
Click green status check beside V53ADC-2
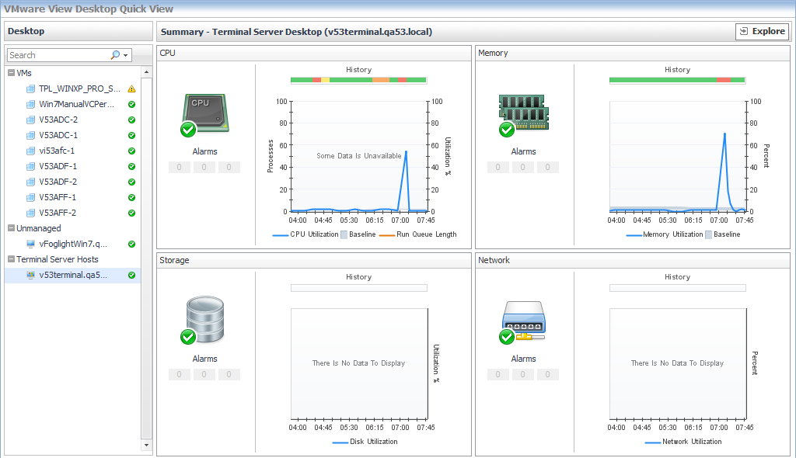click(x=131, y=120)
